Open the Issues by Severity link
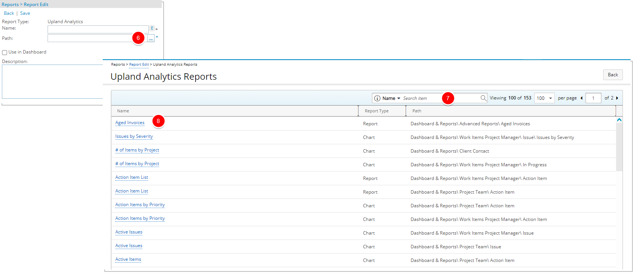Viewport: 637px width, 276px height. pyautogui.click(x=134, y=136)
